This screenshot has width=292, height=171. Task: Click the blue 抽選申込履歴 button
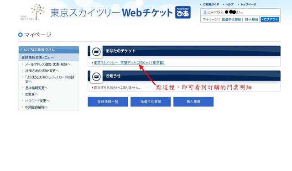(151, 102)
